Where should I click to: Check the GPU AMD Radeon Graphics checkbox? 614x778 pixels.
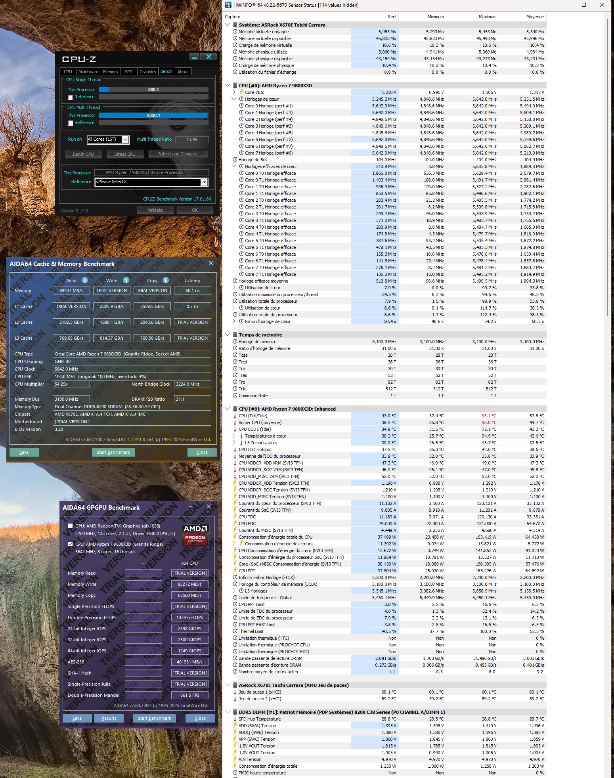[x=70, y=526]
